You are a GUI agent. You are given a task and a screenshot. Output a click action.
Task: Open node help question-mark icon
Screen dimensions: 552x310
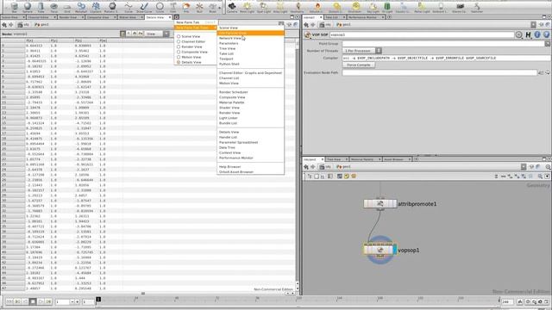click(x=546, y=34)
